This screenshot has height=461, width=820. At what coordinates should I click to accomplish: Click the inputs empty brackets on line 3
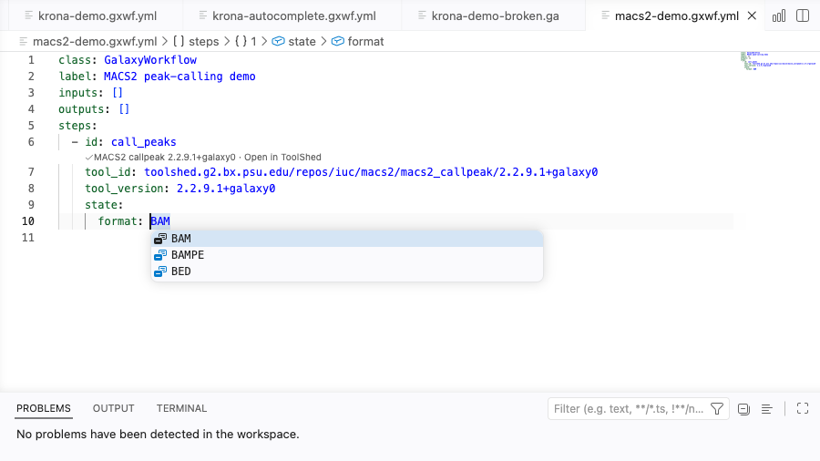pyautogui.click(x=118, y=93)
